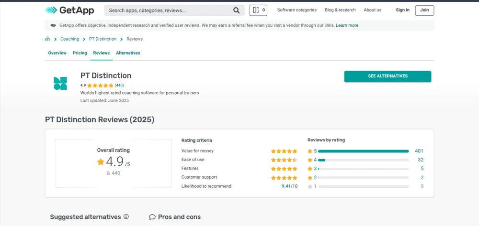This screenshot has height=226, width=479.
Task: Click the star icon next to 5 rating row
Action: click(x=310, y=151)
